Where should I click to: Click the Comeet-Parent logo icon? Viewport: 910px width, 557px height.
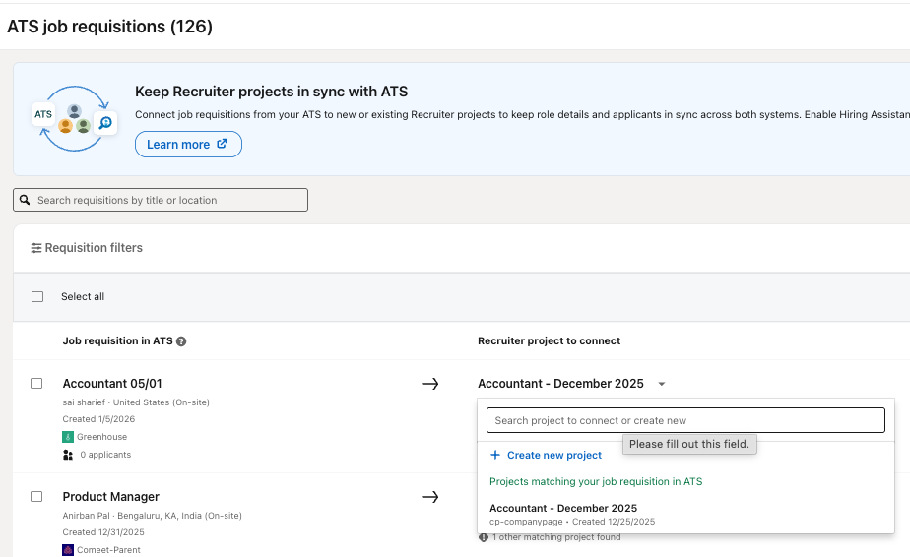click(x=68, y=550)
